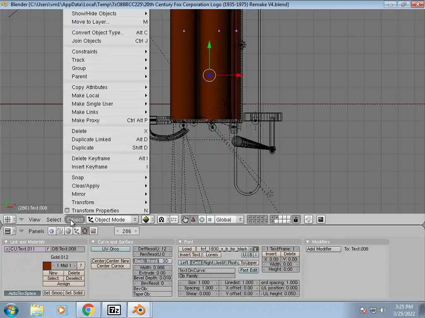Click the Center Cursor button
425x318 pixels.
pos(110,266)
